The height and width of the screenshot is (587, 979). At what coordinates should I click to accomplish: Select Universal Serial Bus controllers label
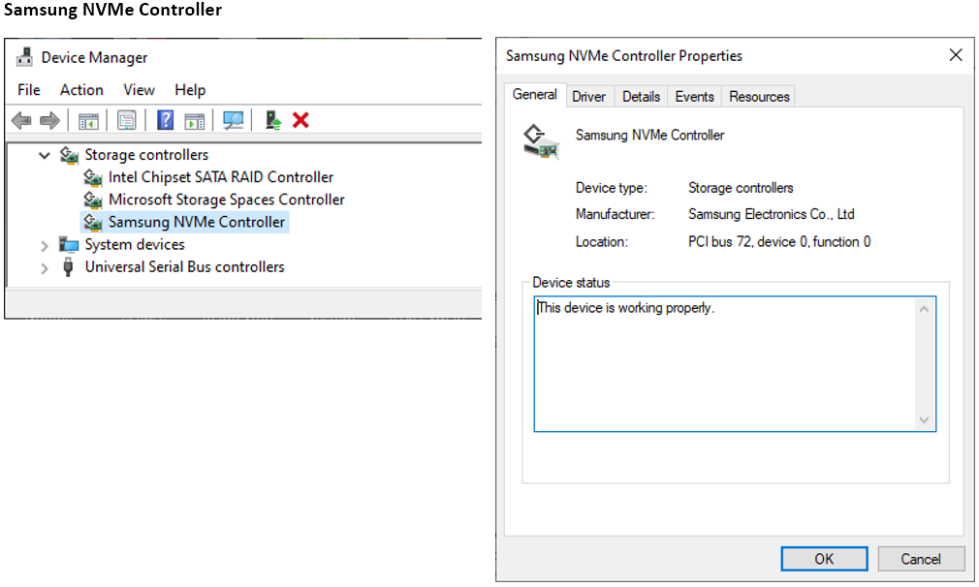coord(185,267)
